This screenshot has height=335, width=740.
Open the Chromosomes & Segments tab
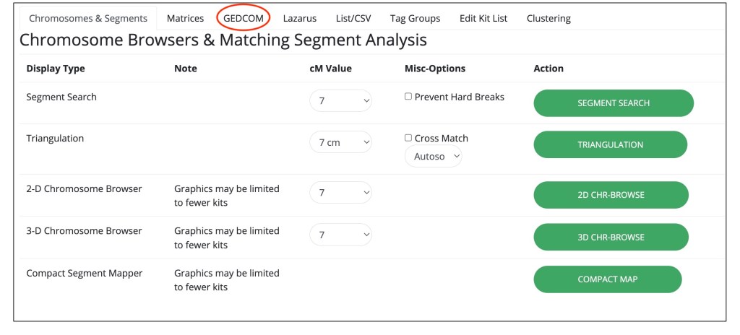coord(88,18)
